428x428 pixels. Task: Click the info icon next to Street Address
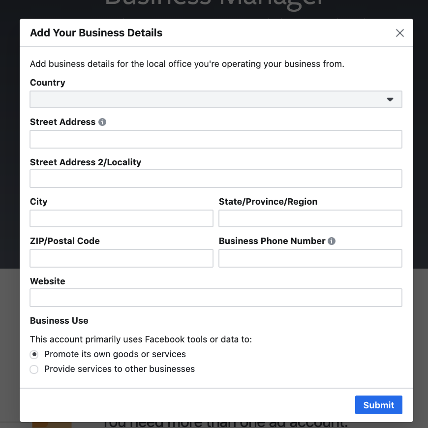tap(102, 122)
